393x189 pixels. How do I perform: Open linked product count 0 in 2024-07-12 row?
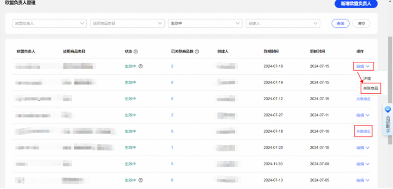point(172,99)
